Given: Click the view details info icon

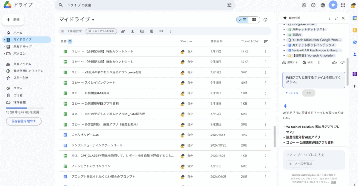Looking at the screenshot, I should pos(265,20).
